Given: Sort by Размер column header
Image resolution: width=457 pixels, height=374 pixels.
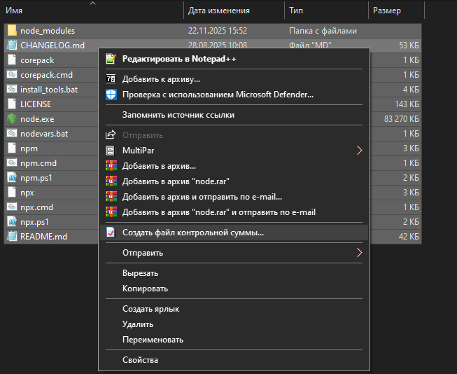Looking at the screenshot, I should pos(387,11).
